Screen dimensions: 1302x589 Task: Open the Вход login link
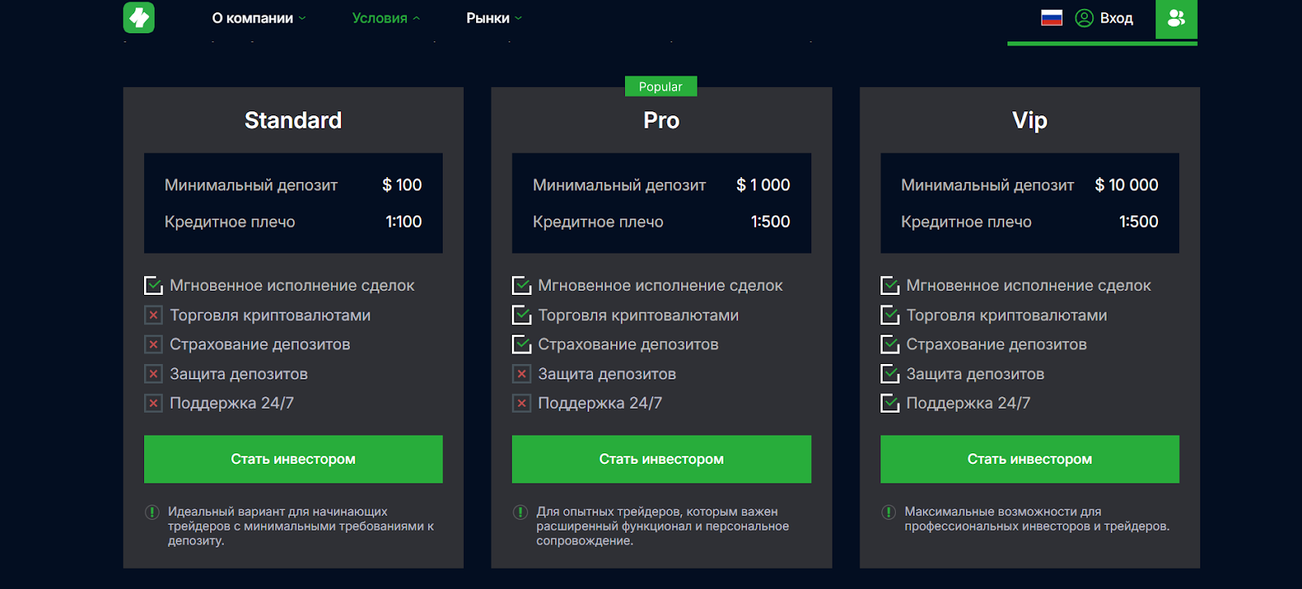[x=1116, y=18]
